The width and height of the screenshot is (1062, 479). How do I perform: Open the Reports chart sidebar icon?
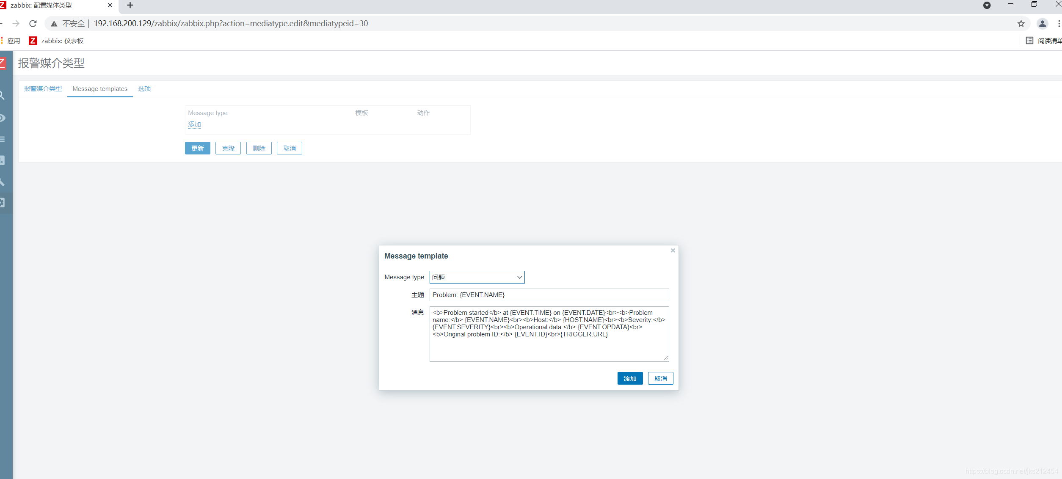click(x=3, y=160)
